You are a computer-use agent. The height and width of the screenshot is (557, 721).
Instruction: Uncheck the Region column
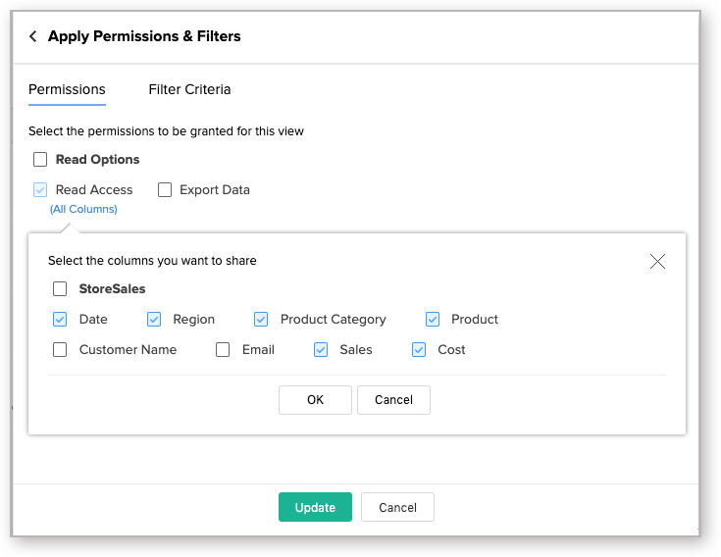click(154, 320)
